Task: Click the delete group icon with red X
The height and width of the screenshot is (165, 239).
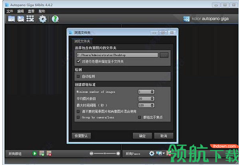Action: 49,153
